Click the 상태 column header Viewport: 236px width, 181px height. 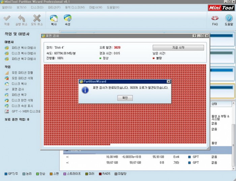[221, 104]
